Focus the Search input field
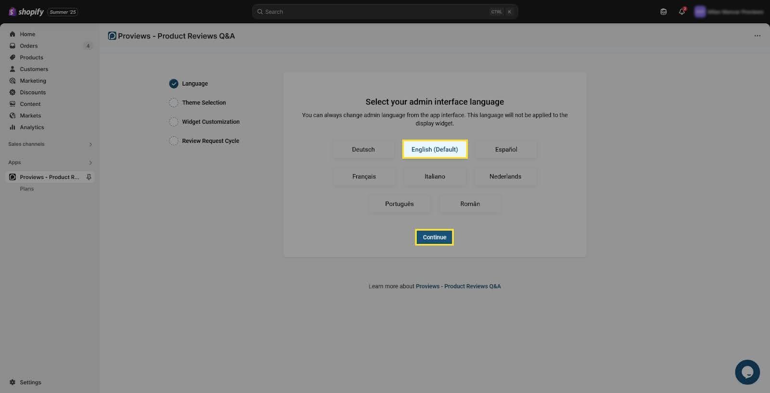Screen dimensions: 770x393 [x=375, y=12]
